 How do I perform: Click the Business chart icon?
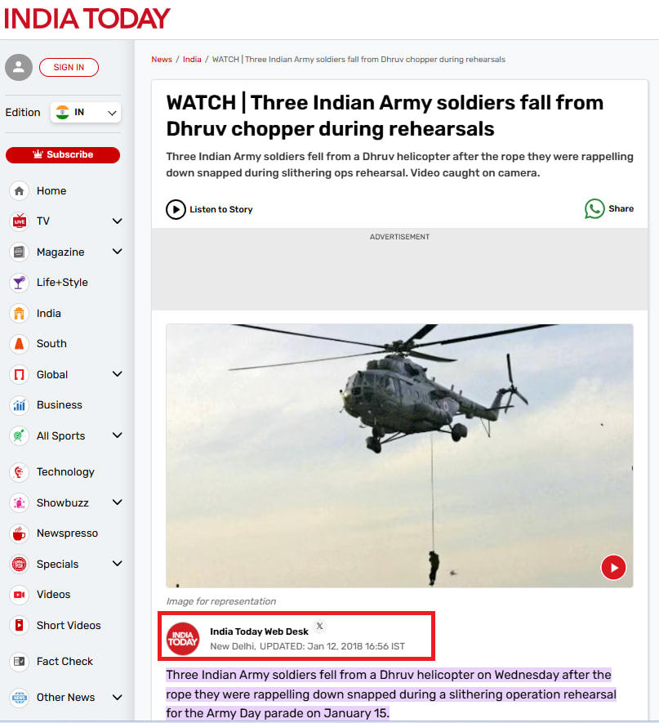click(x=19, y=405)
